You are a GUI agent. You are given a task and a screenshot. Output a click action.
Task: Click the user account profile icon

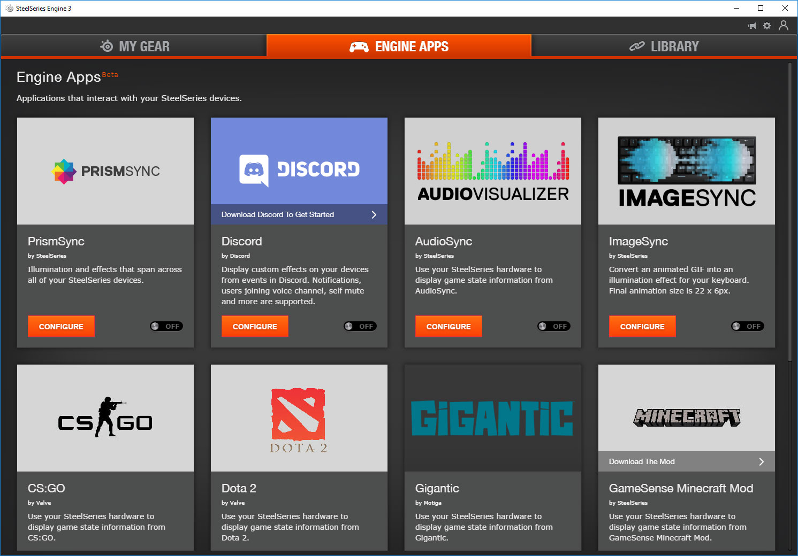[784, 25]
